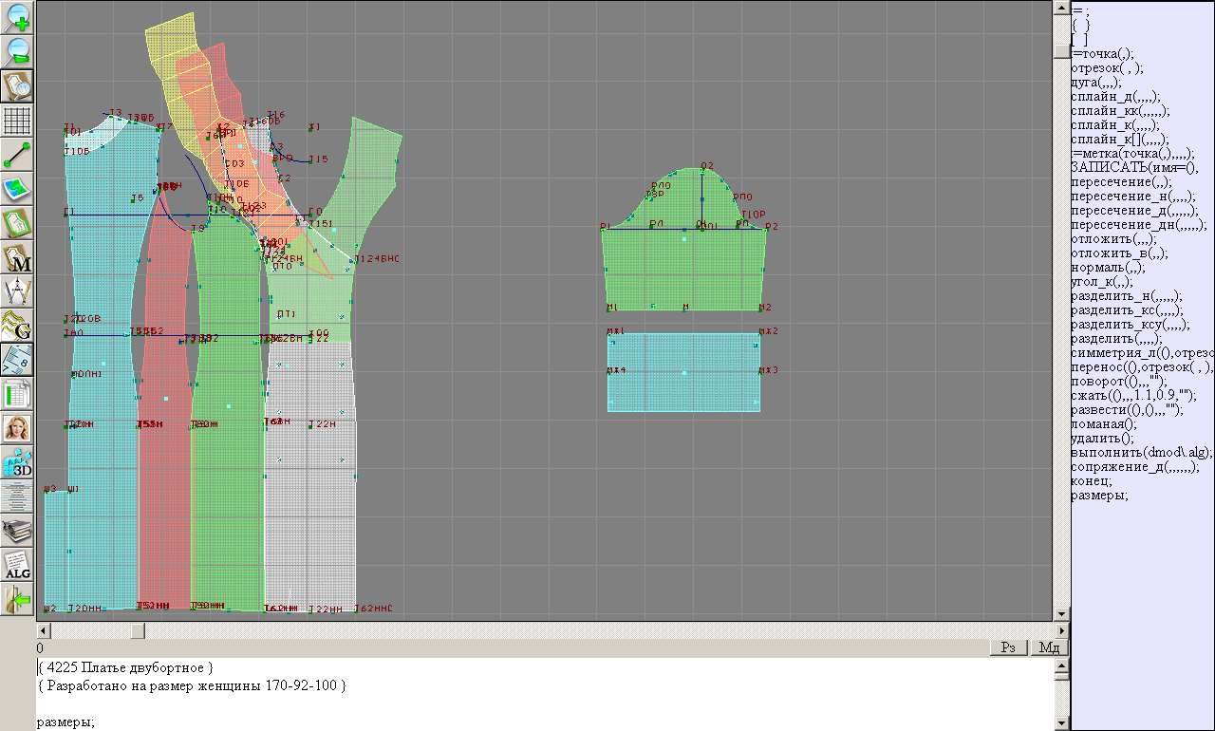
Task: Click the stacked books library icon
Action: tap(18, 531)
